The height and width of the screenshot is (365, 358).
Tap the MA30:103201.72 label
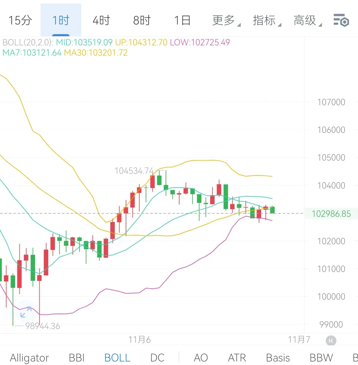(x=96, y=53)
